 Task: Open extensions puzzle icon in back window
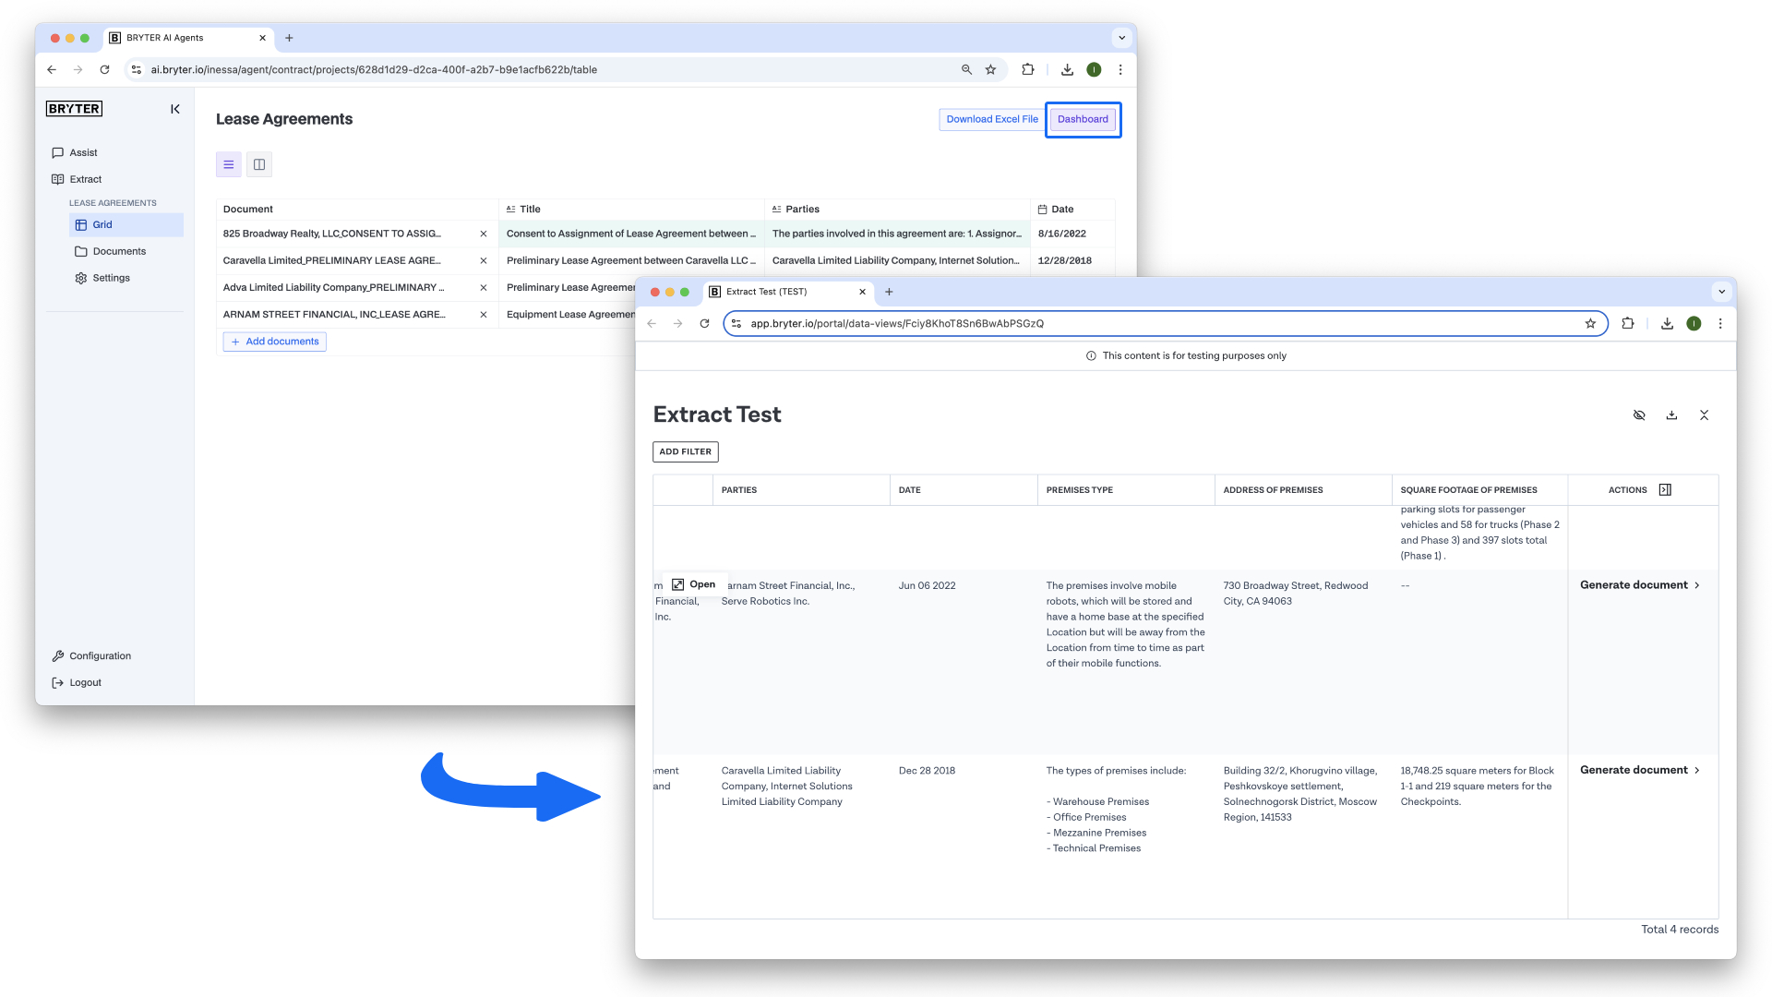tap(1028, 69)
